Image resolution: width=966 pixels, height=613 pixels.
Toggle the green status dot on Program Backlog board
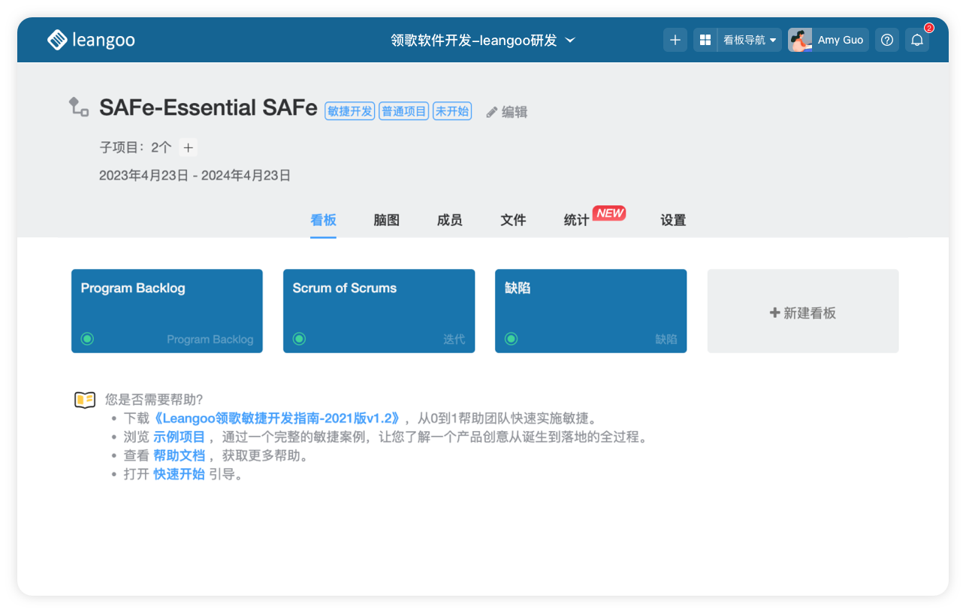click(87, 339)
